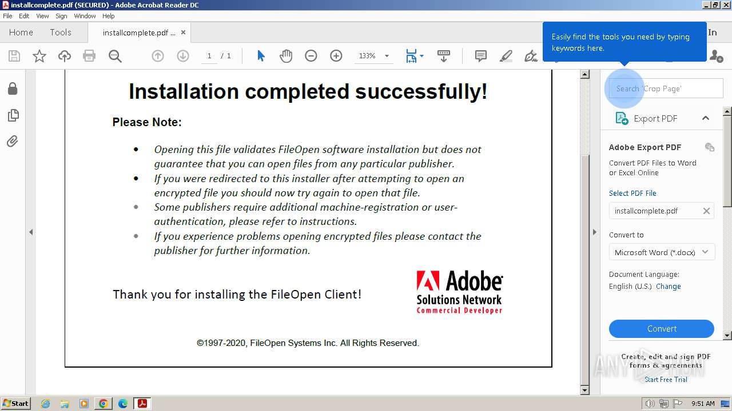
Task: Open the Window menu
Action: click(85, 16)
